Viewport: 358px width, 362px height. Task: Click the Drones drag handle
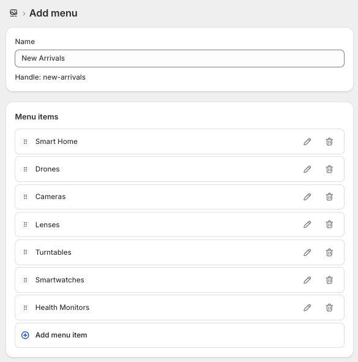pyautogui.click(x=25, y=169)
